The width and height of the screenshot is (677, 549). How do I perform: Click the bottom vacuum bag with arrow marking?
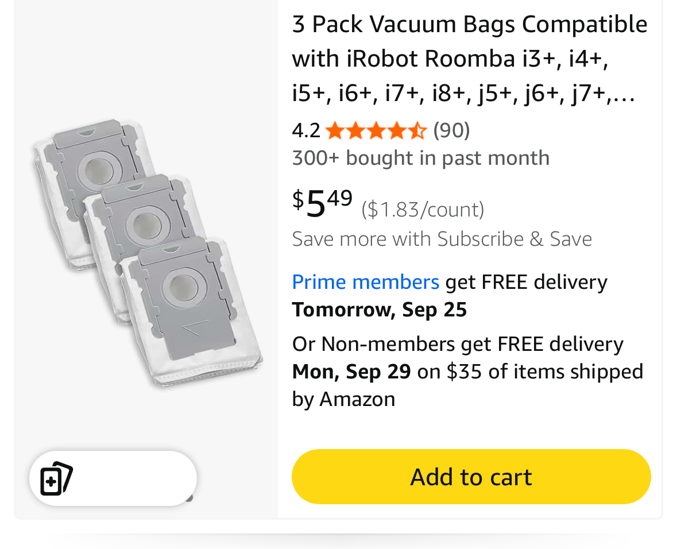(189, 304)
